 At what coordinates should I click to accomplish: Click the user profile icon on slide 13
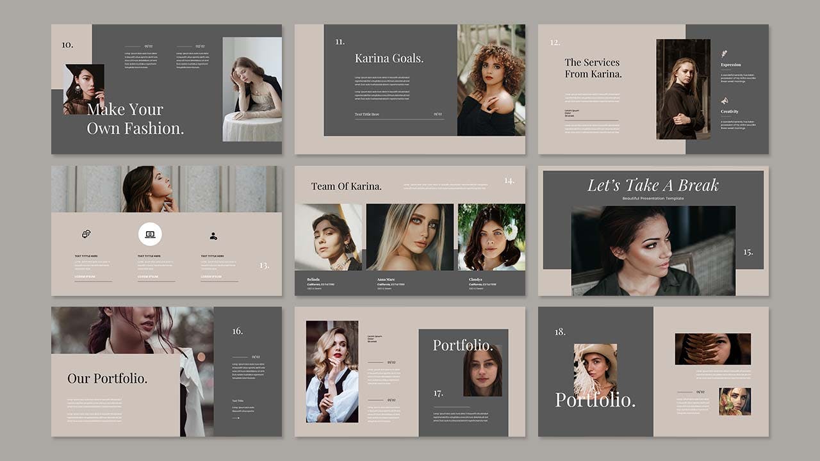[213, 236]
